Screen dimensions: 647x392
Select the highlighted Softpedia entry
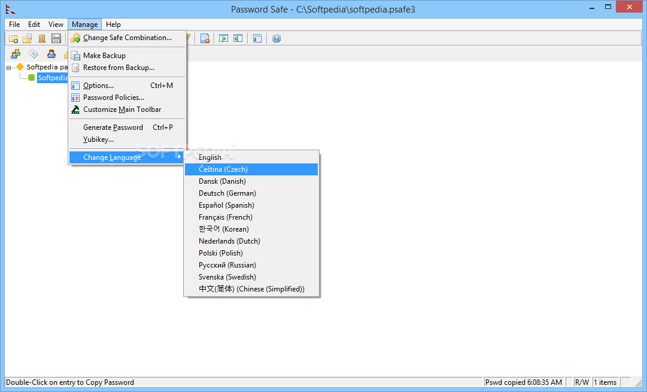[x=53, y=78]
